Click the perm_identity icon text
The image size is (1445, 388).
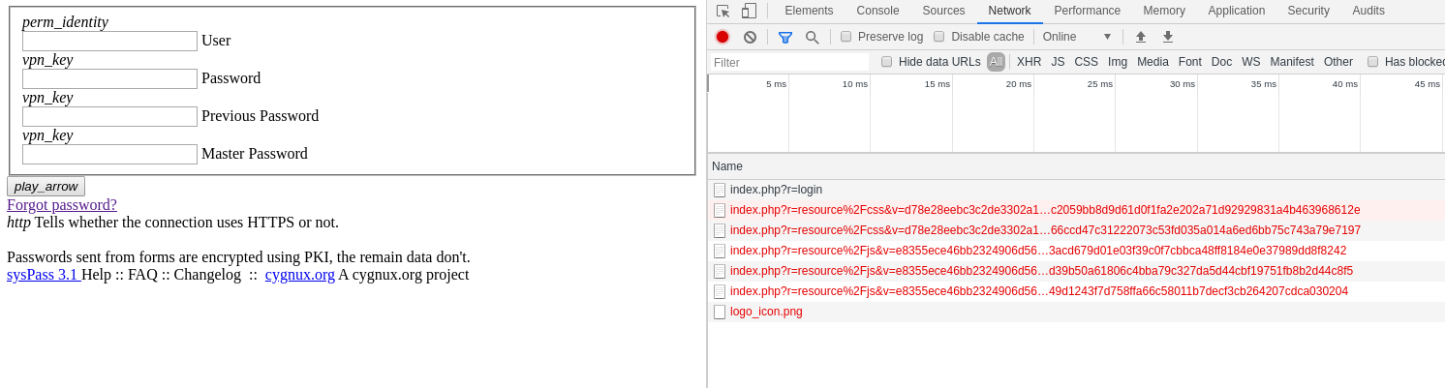click(x=65, y=22)
